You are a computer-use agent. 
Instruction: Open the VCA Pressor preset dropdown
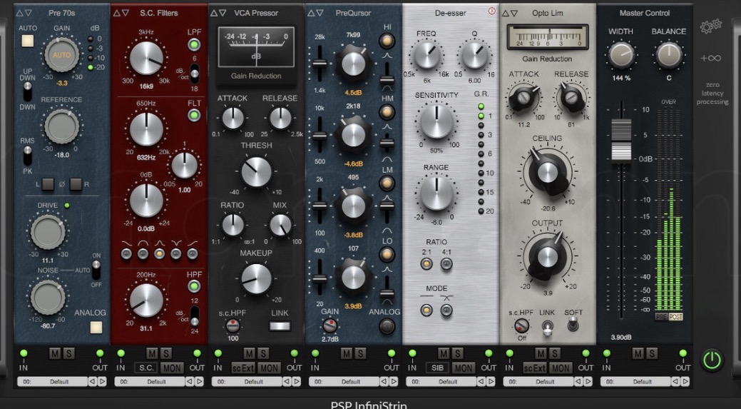(x=247, y=381)
